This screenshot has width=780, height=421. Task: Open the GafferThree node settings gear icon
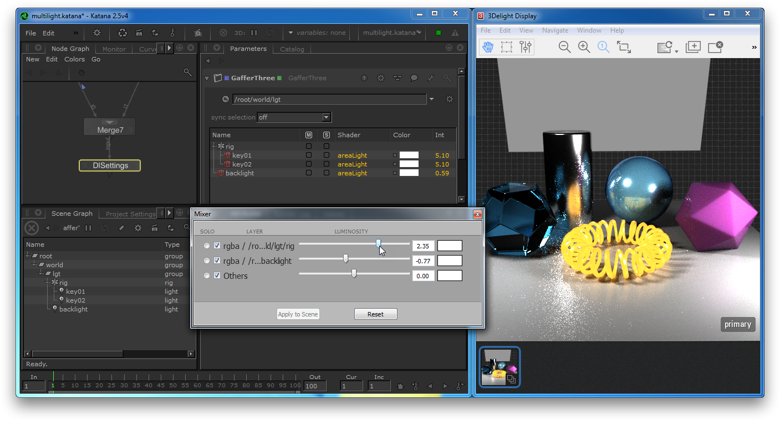(x=381, y=78)
